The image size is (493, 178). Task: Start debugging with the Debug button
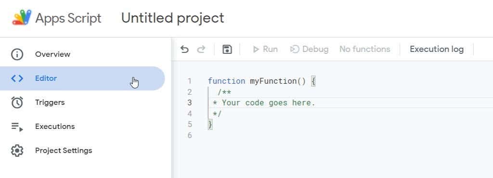coord(309,49)
